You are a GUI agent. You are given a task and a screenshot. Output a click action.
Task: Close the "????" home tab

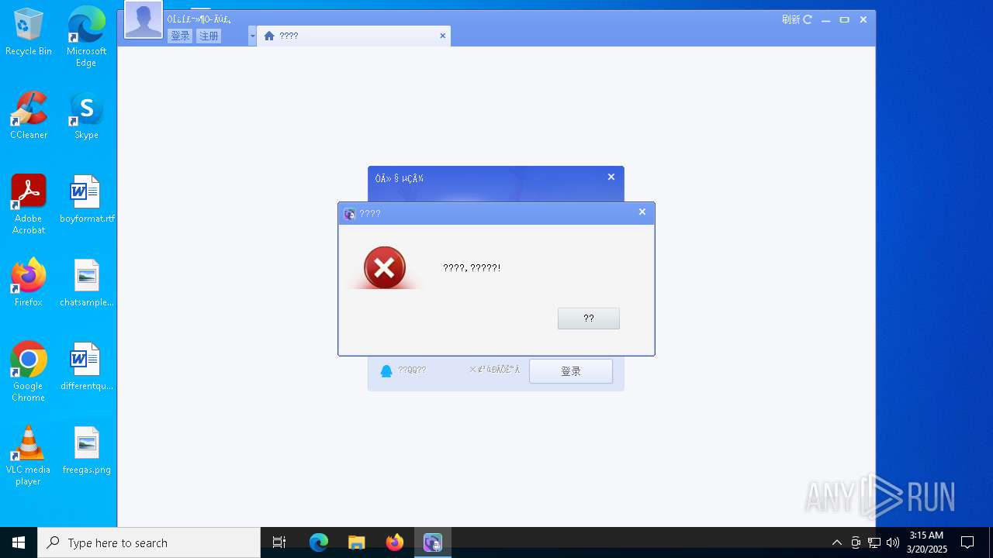pyautogui.click(x=443, y=36)
